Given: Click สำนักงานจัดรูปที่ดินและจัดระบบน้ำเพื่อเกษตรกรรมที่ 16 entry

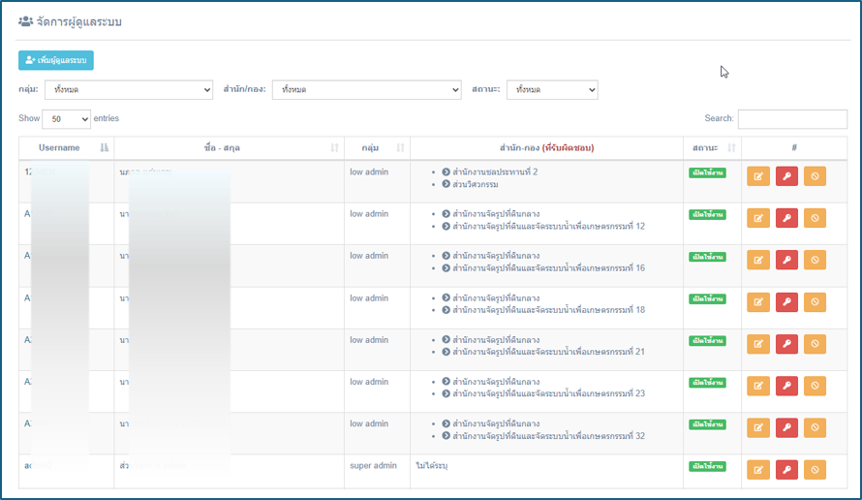Looking at the screenshot, I should click(543, 267).
